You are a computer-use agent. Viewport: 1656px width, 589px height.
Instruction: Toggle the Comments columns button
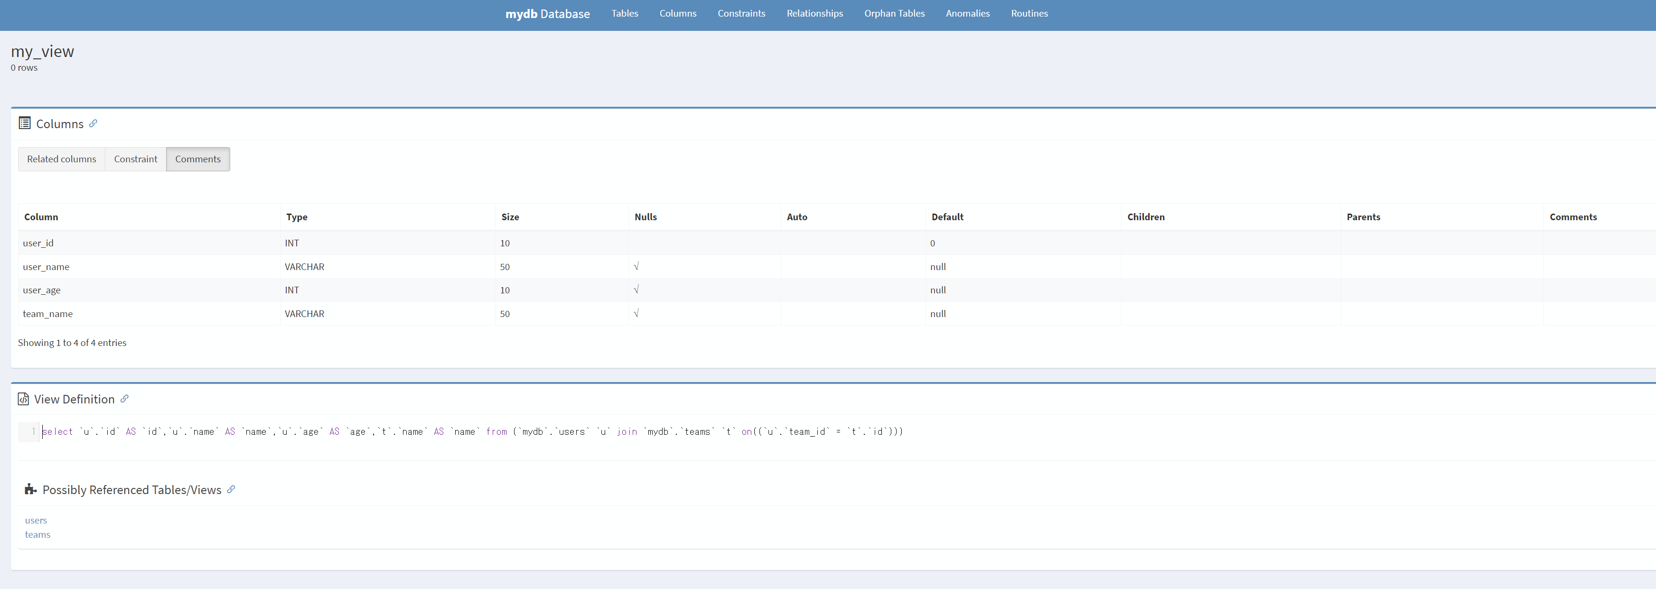pyautogui.click(x=197, y=159)
